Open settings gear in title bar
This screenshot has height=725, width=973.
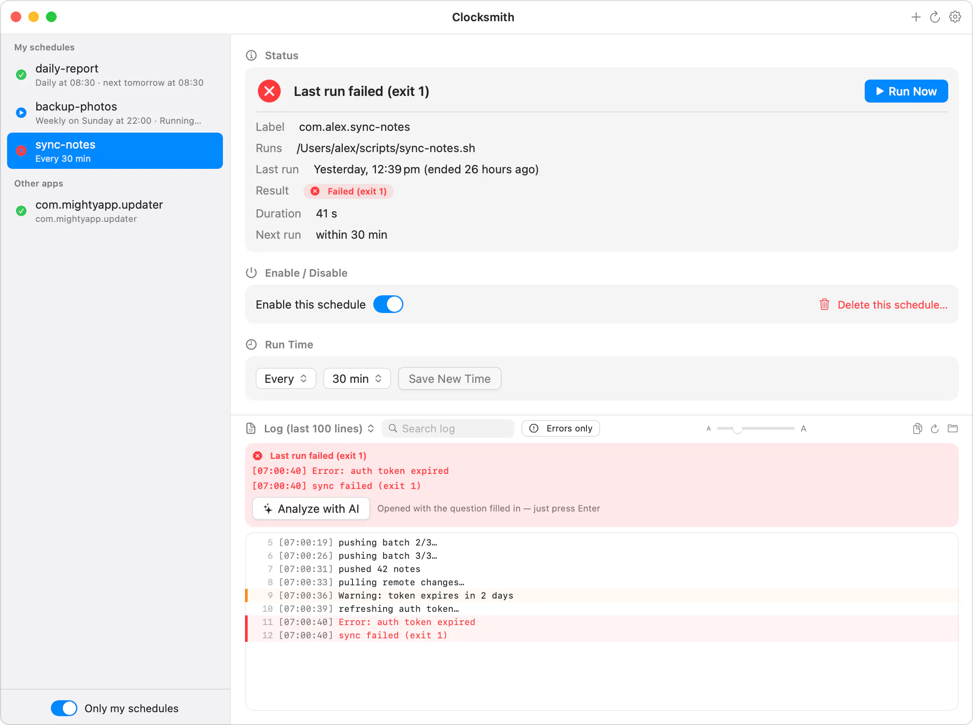coord(955,17)
